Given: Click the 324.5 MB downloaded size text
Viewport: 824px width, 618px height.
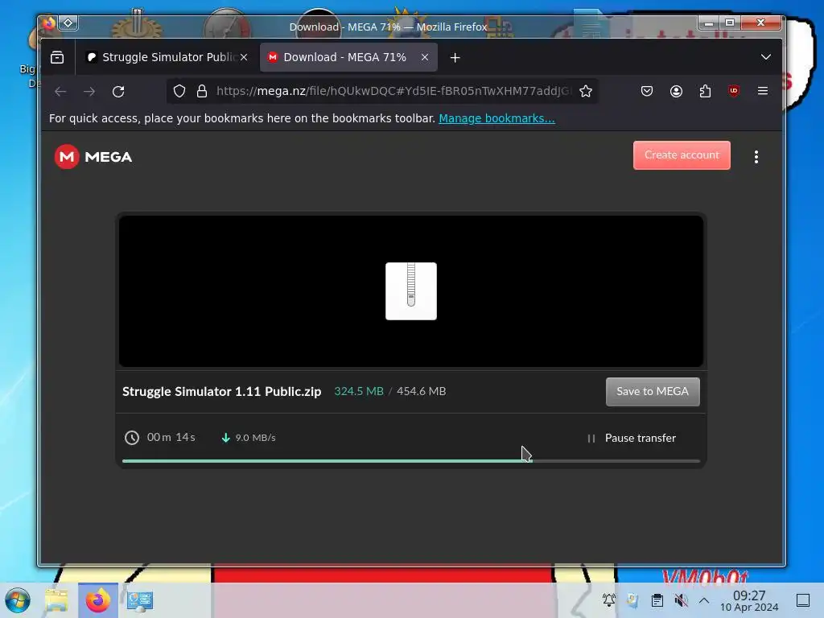Looking at the screenshot, I should point(359,392).
